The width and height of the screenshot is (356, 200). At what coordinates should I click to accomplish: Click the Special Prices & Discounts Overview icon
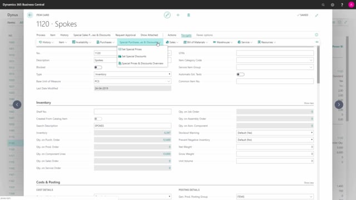(x=120, y=63)
